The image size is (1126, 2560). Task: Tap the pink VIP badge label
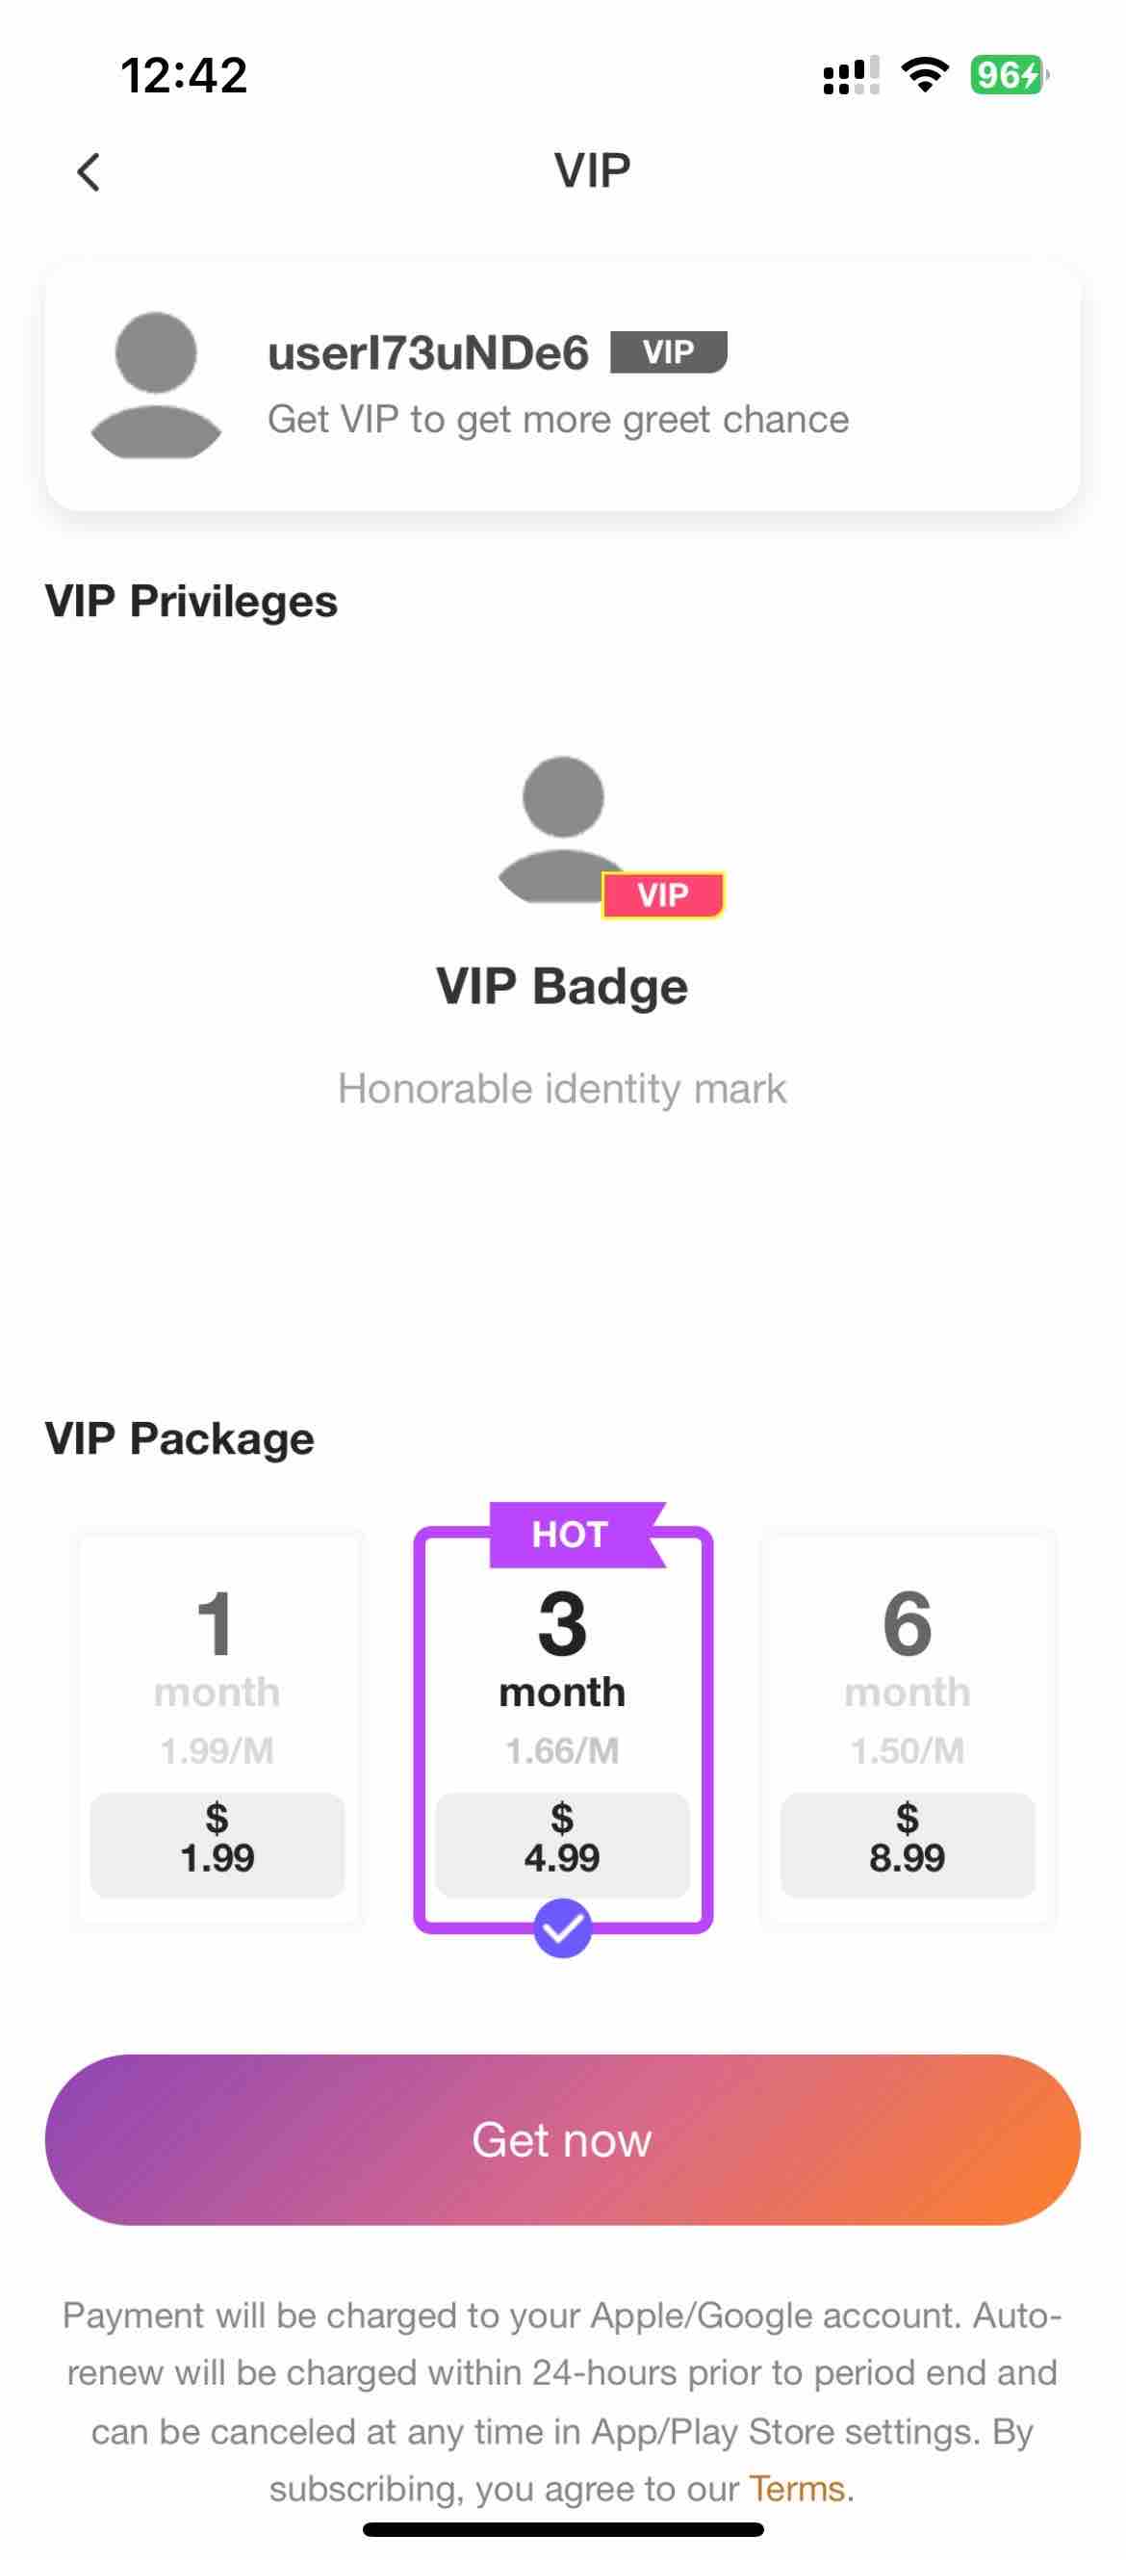coord(663,894)
